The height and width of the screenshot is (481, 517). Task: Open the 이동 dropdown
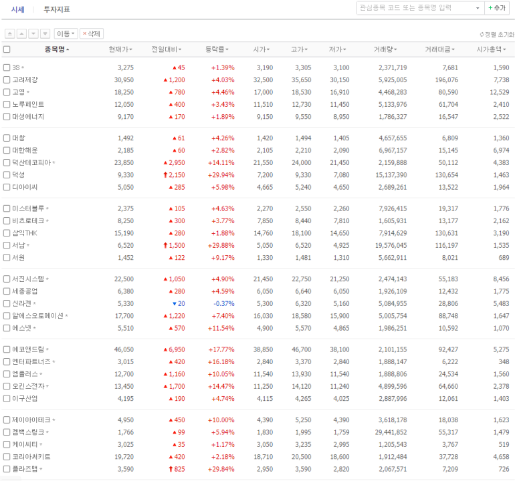point(66,33)
